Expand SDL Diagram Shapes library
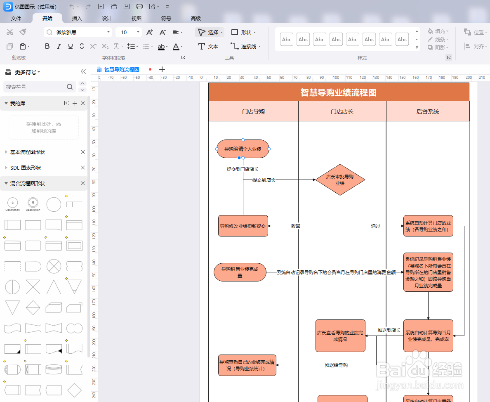The width and height of the screenshot is (490, 402). [6, 168]
